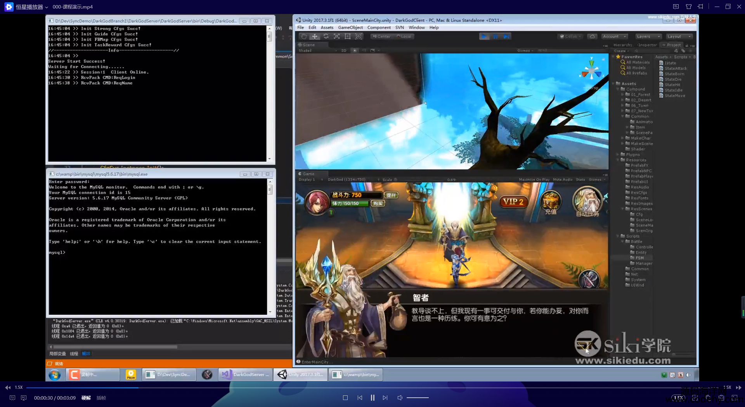Stop the video playback
745x407 pixels.
[345, 398]
